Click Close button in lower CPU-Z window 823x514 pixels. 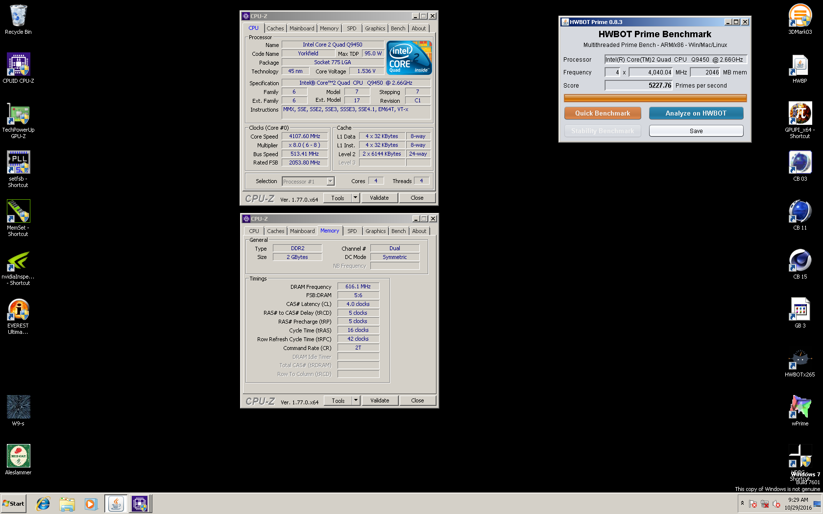click(418, 400)
